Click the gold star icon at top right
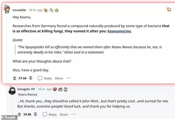The width and height of the screenshot is (175, 120). [x=169, y=9]
